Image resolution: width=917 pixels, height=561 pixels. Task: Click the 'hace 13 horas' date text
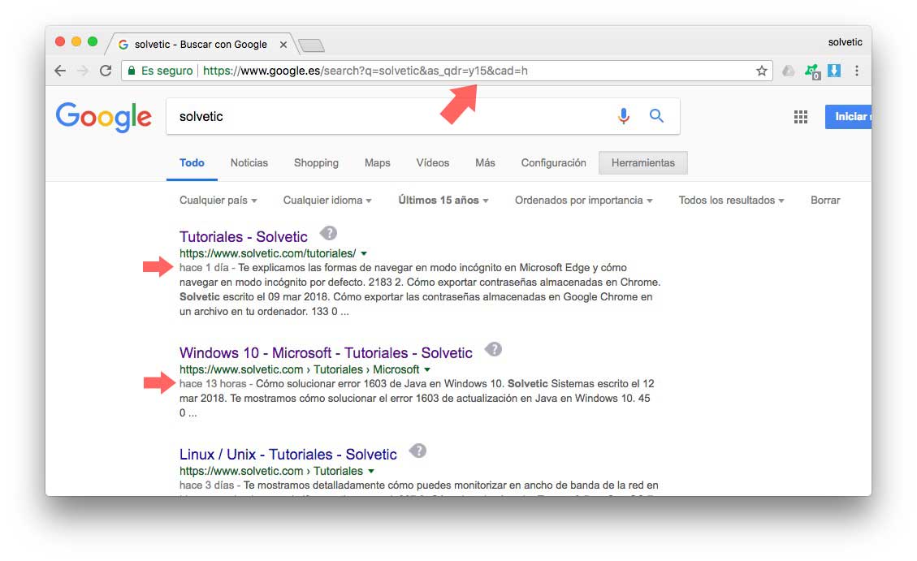pos(213,384)
